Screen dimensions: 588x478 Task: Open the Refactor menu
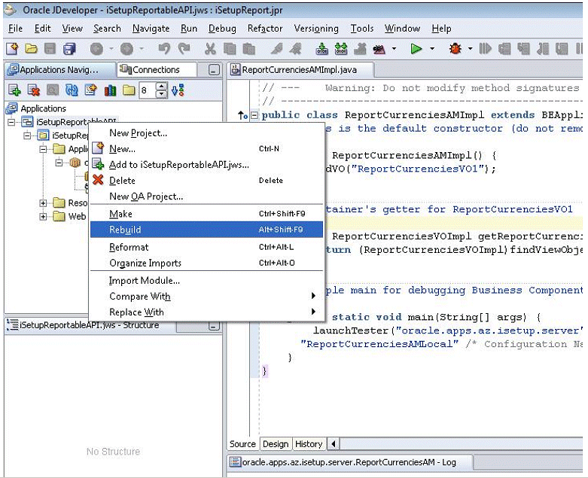[265, 29]
